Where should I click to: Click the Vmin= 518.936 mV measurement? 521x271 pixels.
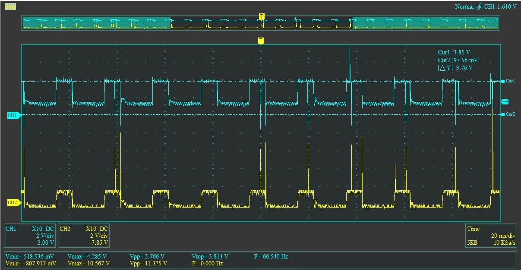[x=31, y=256]
